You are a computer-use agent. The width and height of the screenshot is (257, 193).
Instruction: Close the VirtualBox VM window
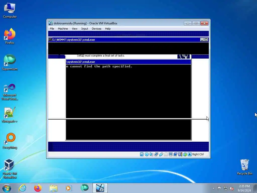[x=204, y=23]
